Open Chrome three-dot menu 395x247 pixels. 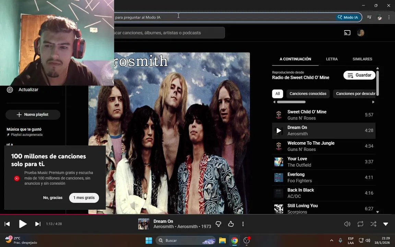click(389, 17)
